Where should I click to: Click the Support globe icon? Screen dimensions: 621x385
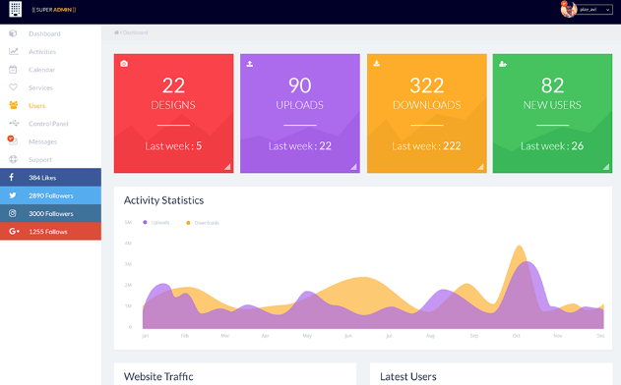tap(13, 159)
